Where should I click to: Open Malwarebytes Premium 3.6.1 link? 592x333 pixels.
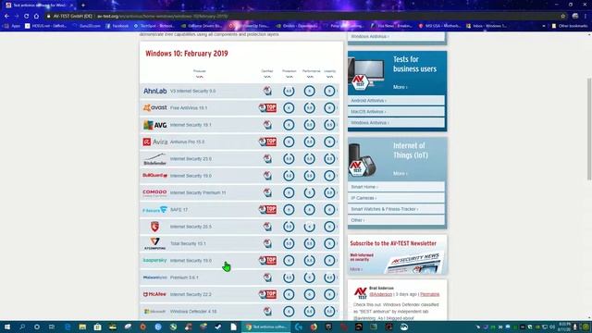(184, 277)
